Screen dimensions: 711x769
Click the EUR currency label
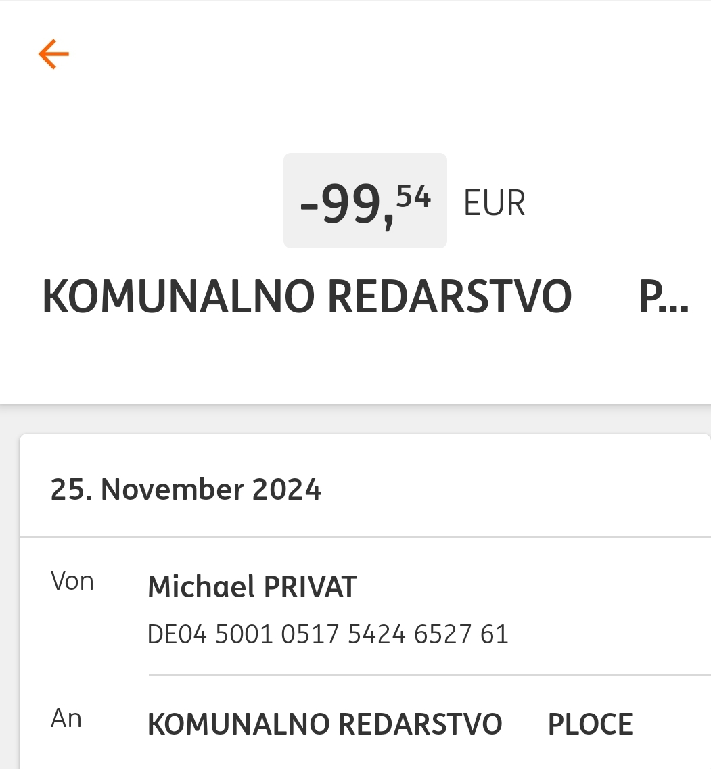[494, 203]
